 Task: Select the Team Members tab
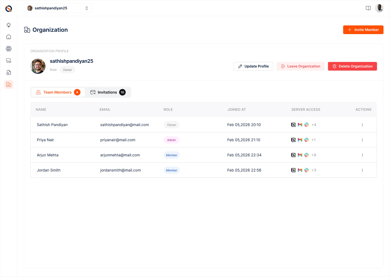57,92
